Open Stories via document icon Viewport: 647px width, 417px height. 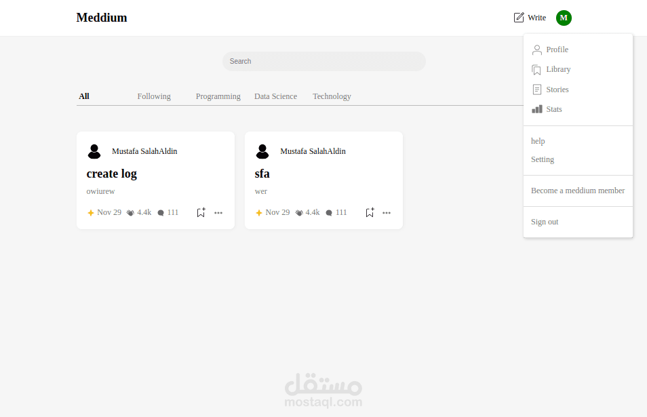click(x=536, y=89)
